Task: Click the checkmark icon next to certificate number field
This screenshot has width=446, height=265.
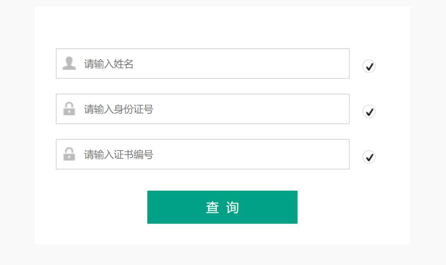Action: (369, 157)
